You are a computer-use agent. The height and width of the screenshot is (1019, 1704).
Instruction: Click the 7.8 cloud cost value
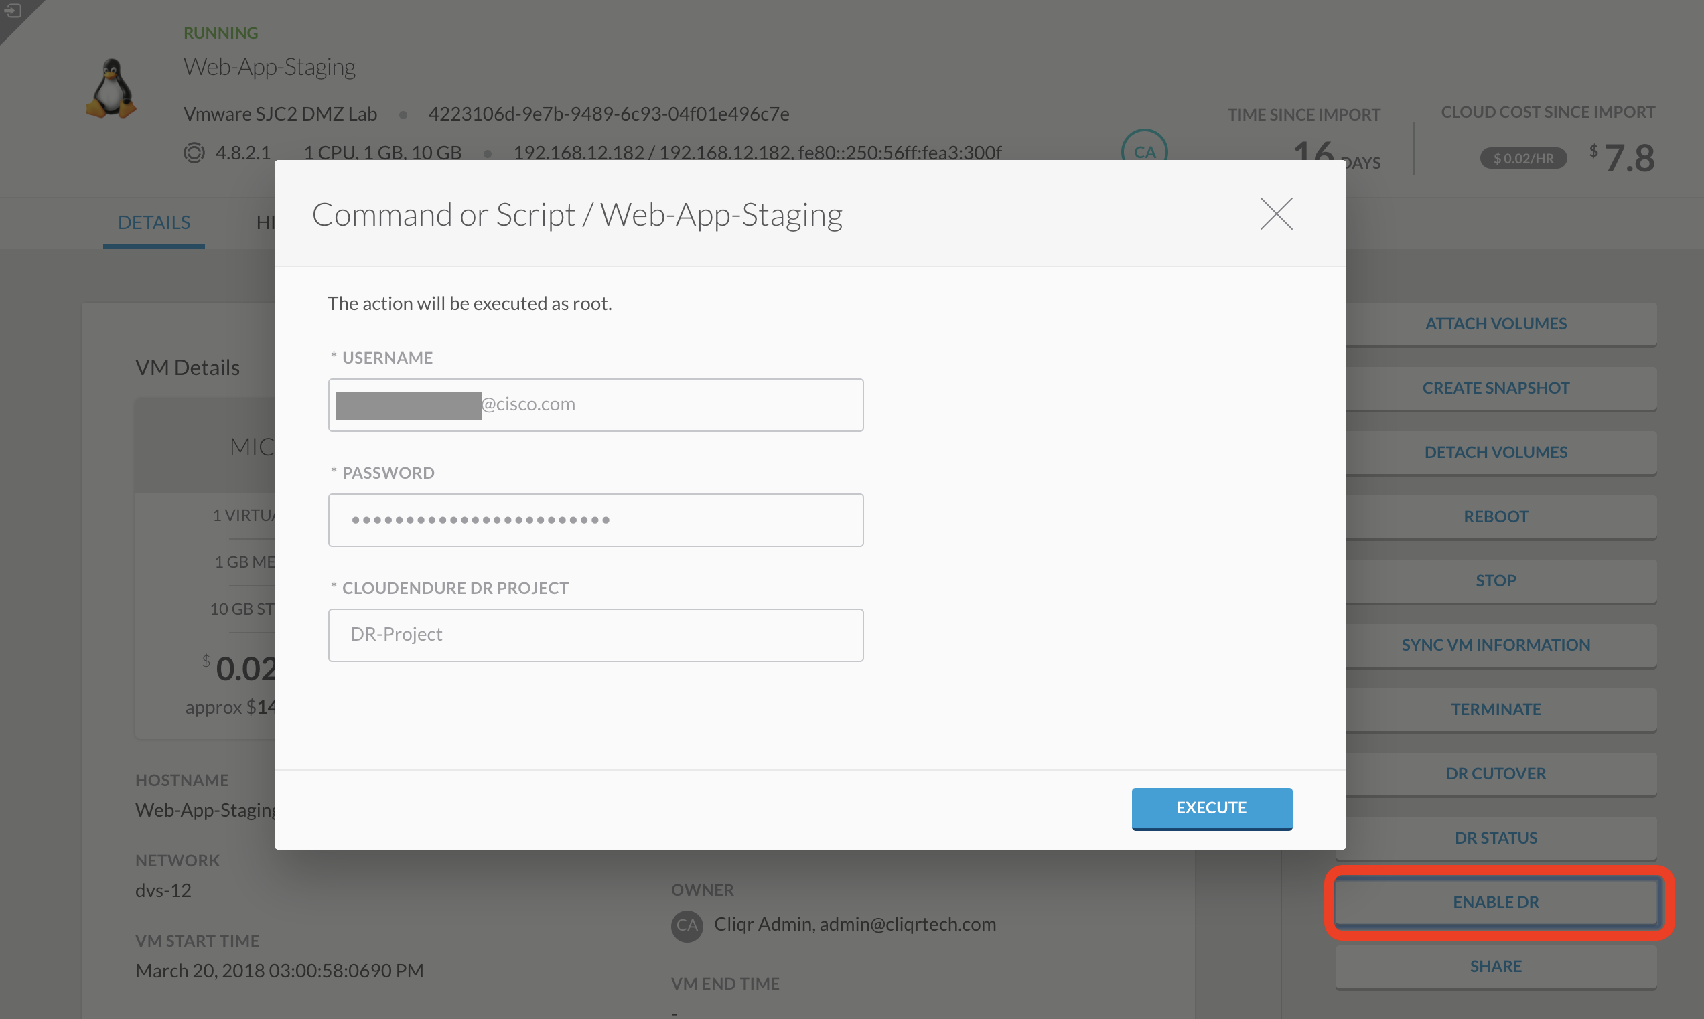click(1629, 158)
